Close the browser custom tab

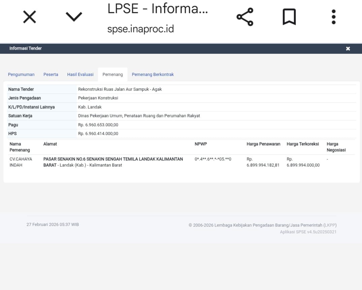click(x=29, y=17)
